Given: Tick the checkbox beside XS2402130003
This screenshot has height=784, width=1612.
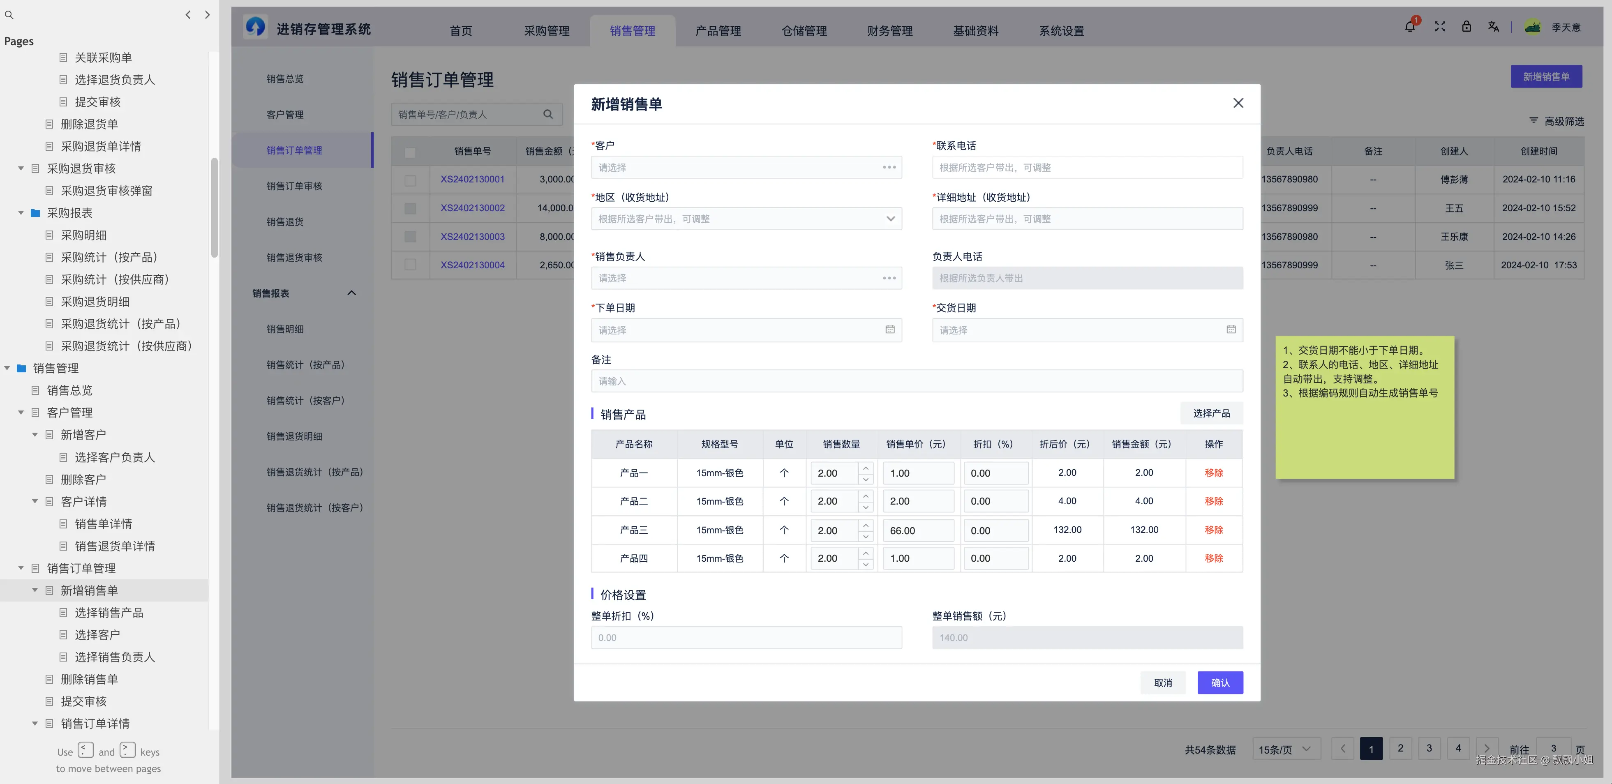Looking at the screenshot, I should 410,237.
